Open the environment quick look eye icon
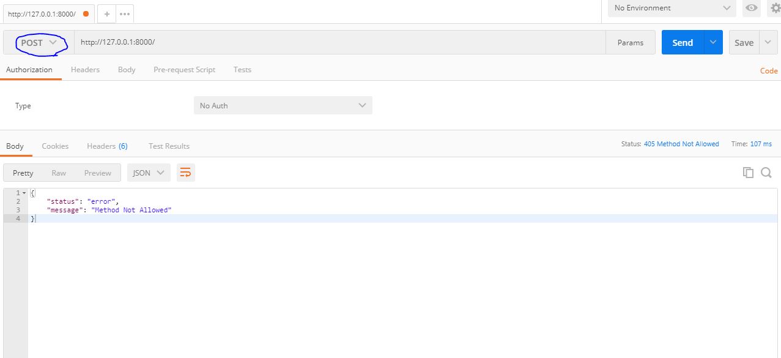 (751, 8)
